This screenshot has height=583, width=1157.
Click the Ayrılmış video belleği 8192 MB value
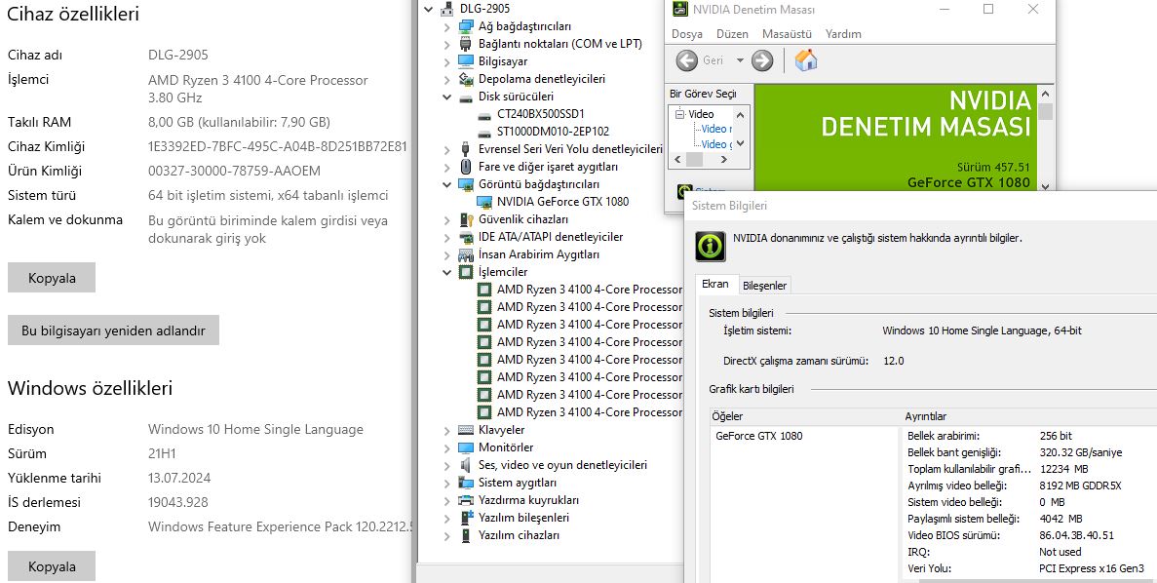point(1080,486)
